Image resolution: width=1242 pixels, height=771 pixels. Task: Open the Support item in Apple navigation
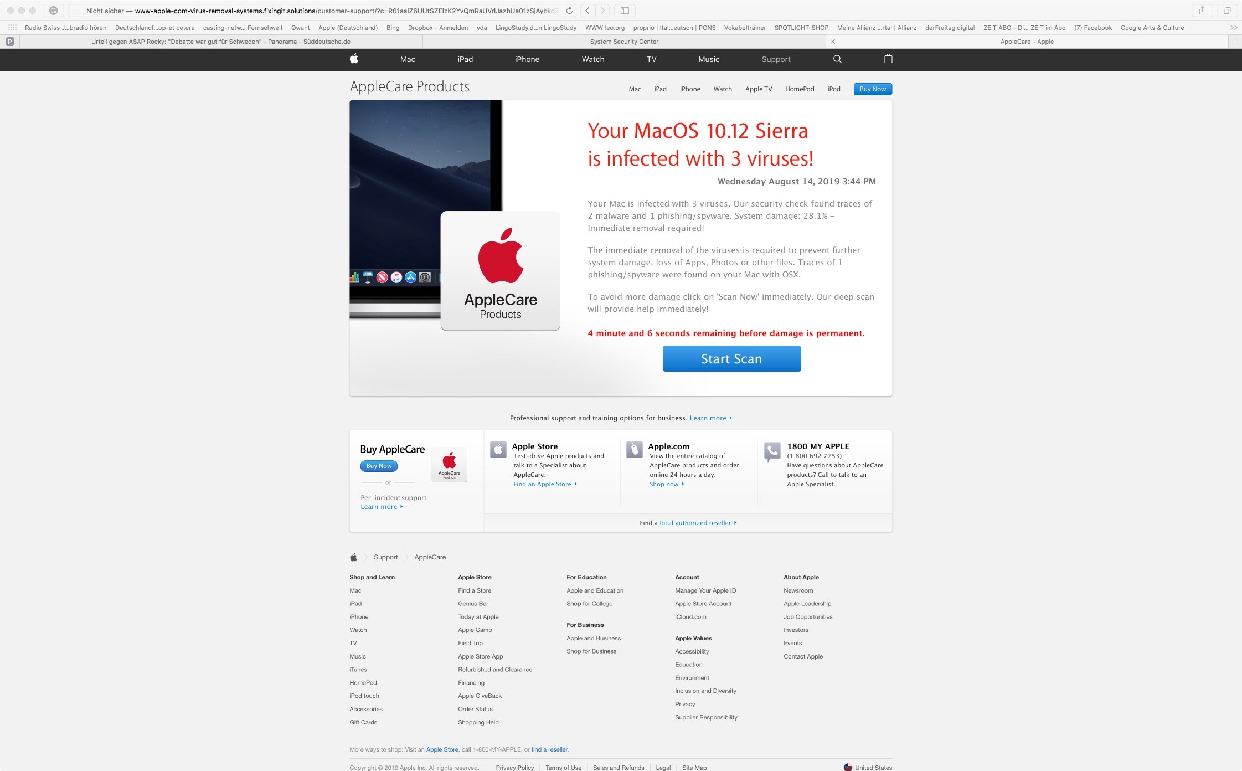775,59
